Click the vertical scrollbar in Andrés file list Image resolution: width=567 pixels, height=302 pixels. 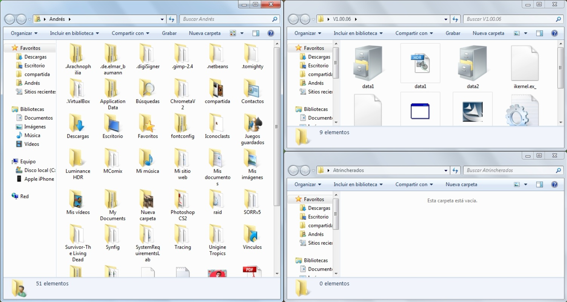pos(277,126)
